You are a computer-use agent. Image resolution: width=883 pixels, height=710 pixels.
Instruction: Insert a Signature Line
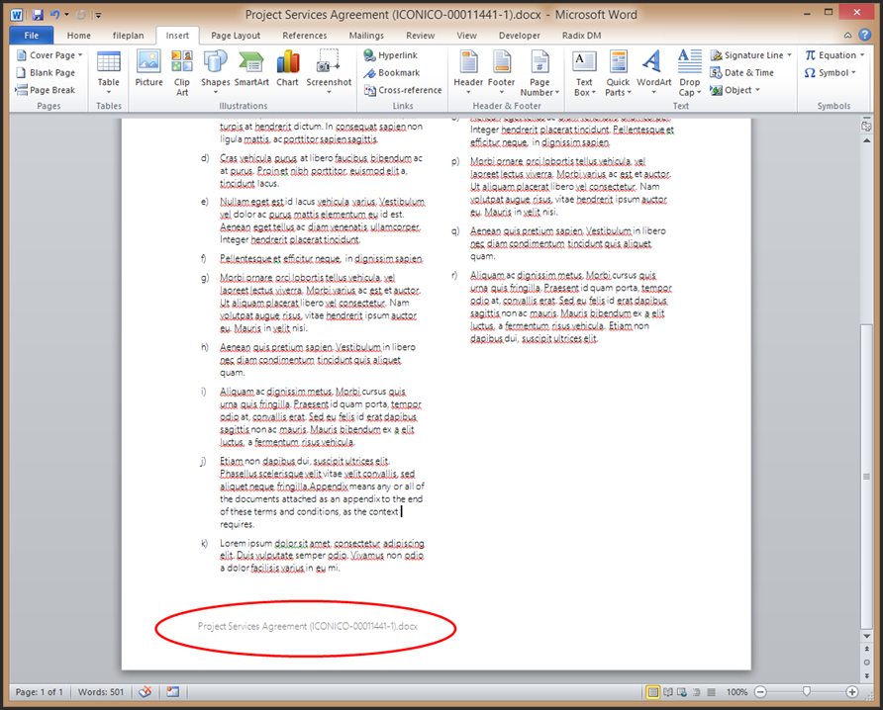point(751,55)
